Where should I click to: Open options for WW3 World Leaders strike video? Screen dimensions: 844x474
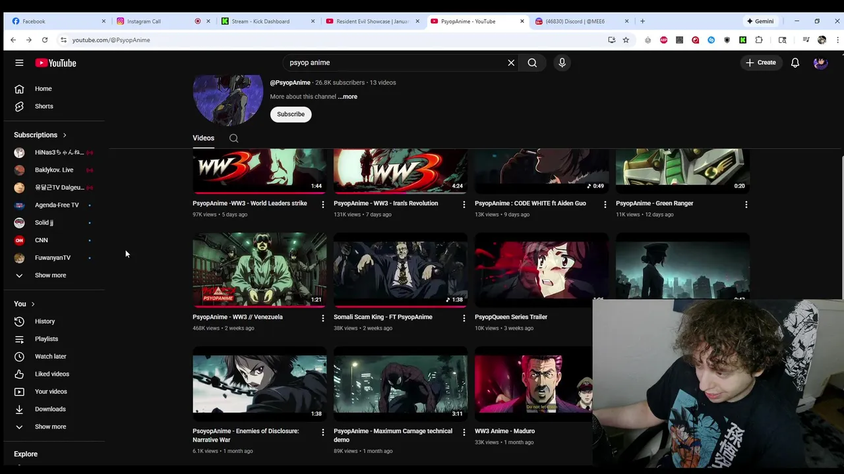tap(322, 205)
